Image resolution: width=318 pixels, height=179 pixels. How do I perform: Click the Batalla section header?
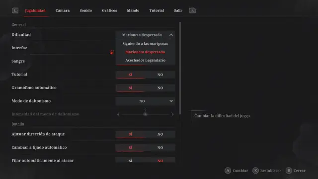18,124
